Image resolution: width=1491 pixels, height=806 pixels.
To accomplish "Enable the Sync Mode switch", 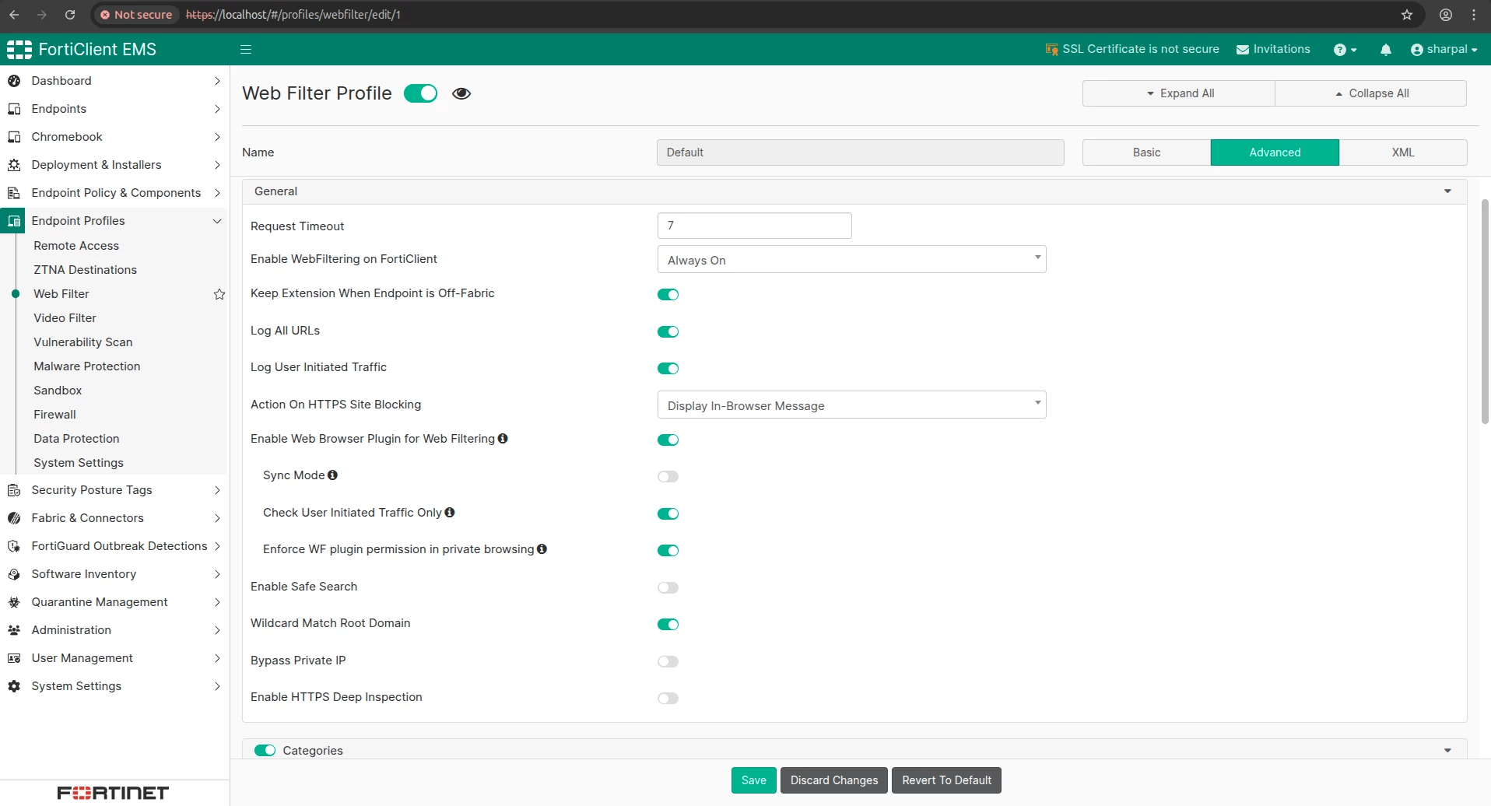I will (x=668, y=476).
